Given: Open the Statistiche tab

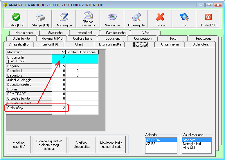Looking at the screenshot, I should (x=55, y=33).
